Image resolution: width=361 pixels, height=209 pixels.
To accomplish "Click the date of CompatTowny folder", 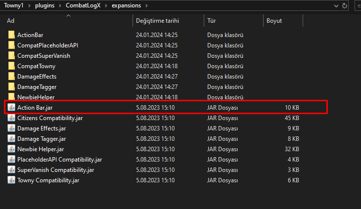I will [x=157, y=66].
